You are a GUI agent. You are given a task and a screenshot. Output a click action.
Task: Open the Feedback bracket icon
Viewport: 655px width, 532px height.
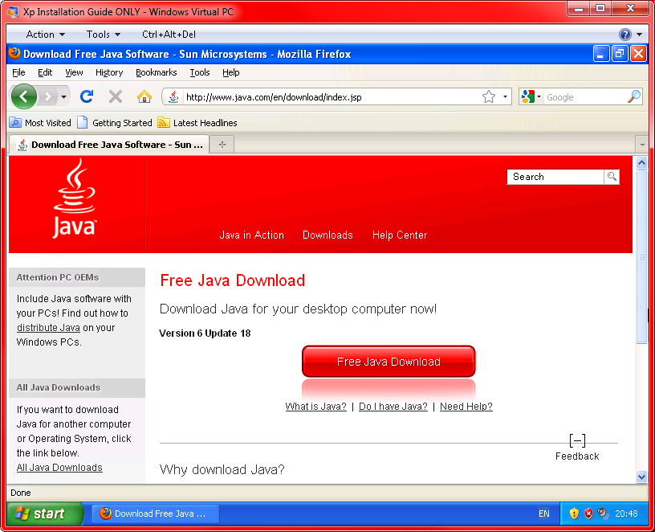(x=577, y=440)
